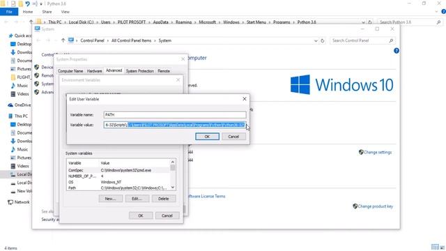Click the Explorer undo quick-access icon
The height and width of the screenshot is (251, 446).
click(x=27, y=3)
